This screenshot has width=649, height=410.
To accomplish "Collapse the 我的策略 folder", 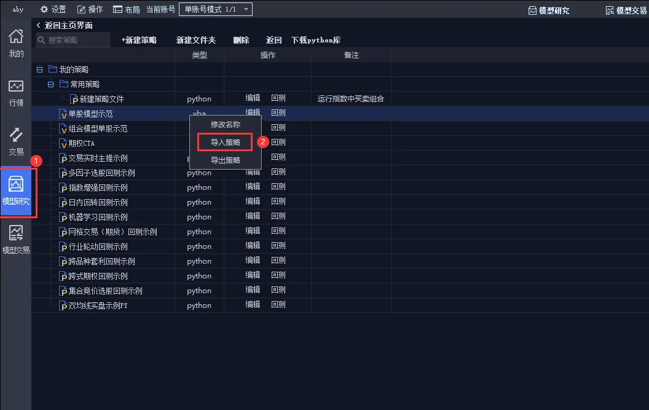I will click(x=40, y=69).
